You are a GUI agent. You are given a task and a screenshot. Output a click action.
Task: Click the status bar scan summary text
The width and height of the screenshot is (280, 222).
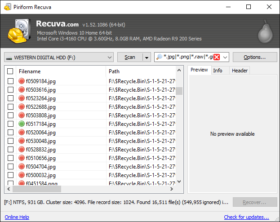coord(116,202)
